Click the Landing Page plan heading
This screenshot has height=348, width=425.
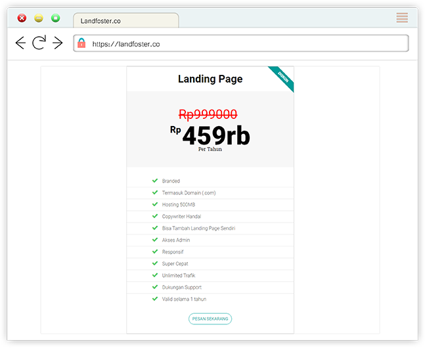click(x=210, y=79)
